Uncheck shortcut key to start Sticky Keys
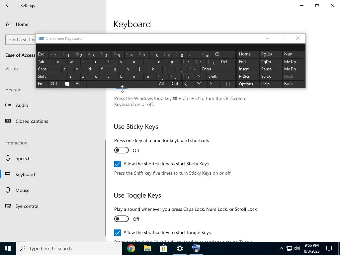 [x=118, y=164]
